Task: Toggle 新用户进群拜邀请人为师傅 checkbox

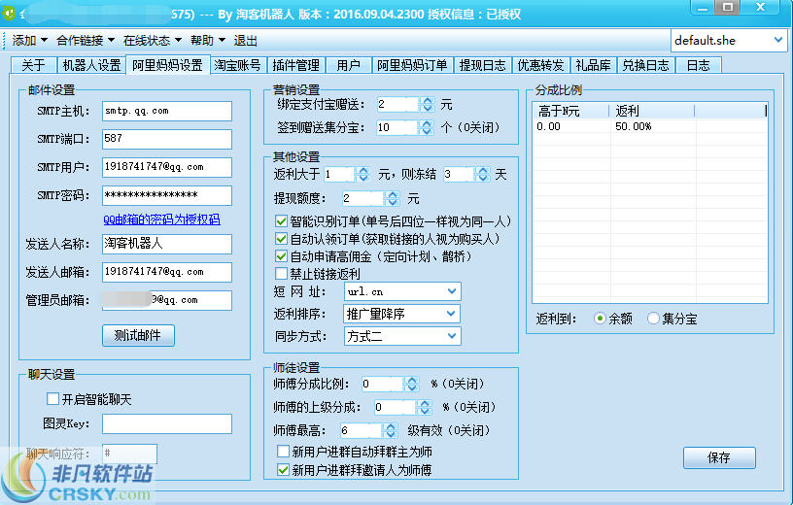Action: click(283, 470)
